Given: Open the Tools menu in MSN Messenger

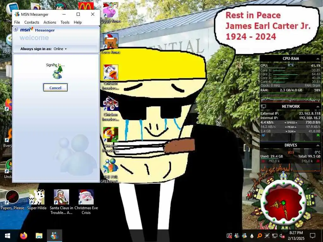Looking at the screenshot, I should pyautogui.click(x=65, y=22).
